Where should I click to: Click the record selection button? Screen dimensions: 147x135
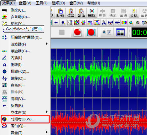coord(91,32)
